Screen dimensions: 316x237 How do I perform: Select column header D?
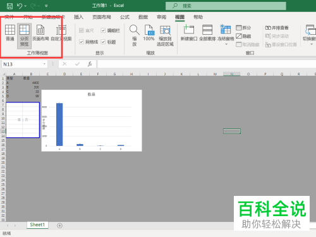point(64,74)
